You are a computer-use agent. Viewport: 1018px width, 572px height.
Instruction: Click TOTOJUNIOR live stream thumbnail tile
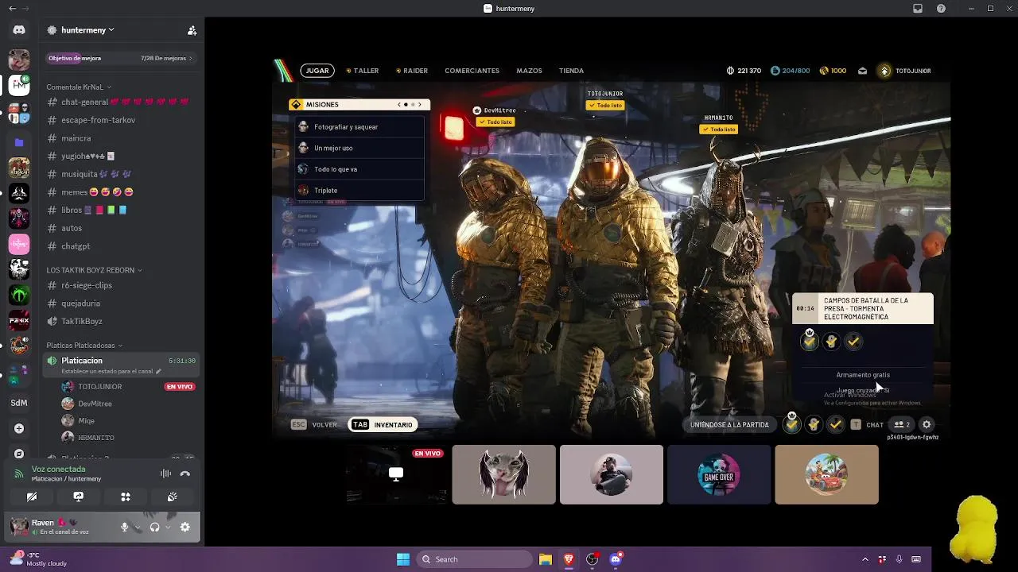click(396, 474)
